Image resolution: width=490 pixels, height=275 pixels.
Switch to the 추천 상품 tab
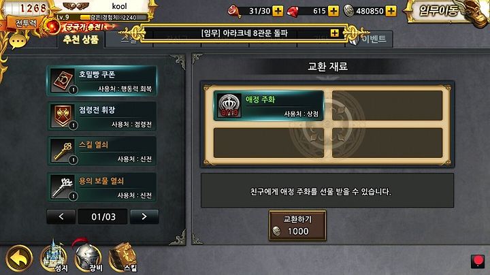tap(80, 39)
